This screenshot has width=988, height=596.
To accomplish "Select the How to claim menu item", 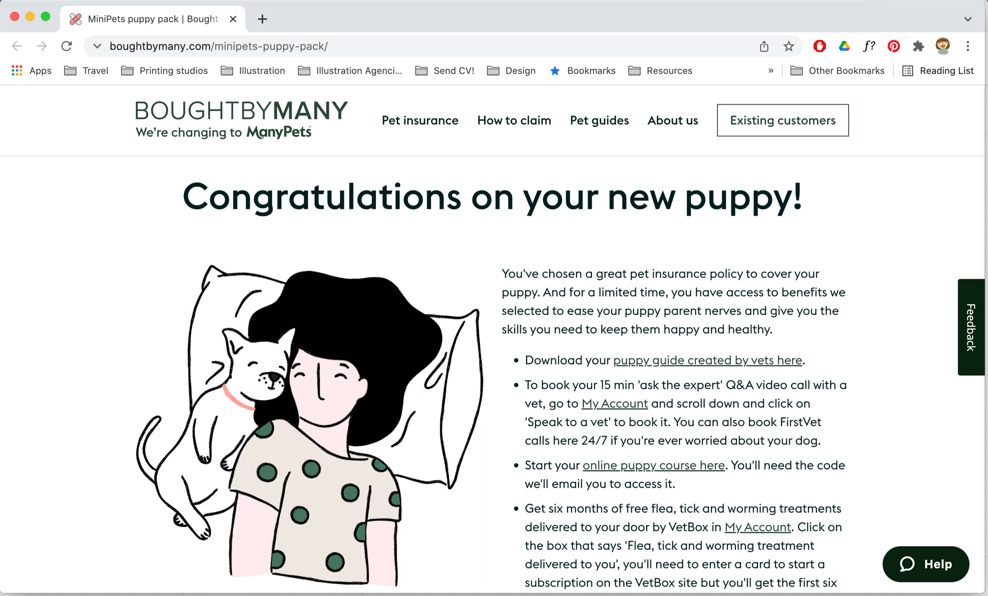I will point(514,120).
